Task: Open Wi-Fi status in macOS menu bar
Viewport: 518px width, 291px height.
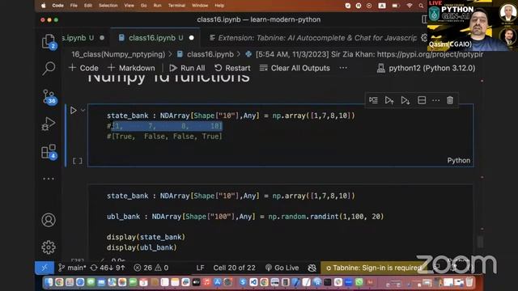Action: (x=410, y=6)
